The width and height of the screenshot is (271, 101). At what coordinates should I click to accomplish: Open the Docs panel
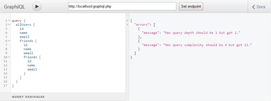coord(259,7)
